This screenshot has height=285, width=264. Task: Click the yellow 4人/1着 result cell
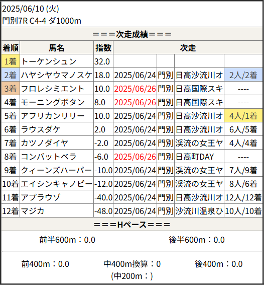click(x=243, y=116)
